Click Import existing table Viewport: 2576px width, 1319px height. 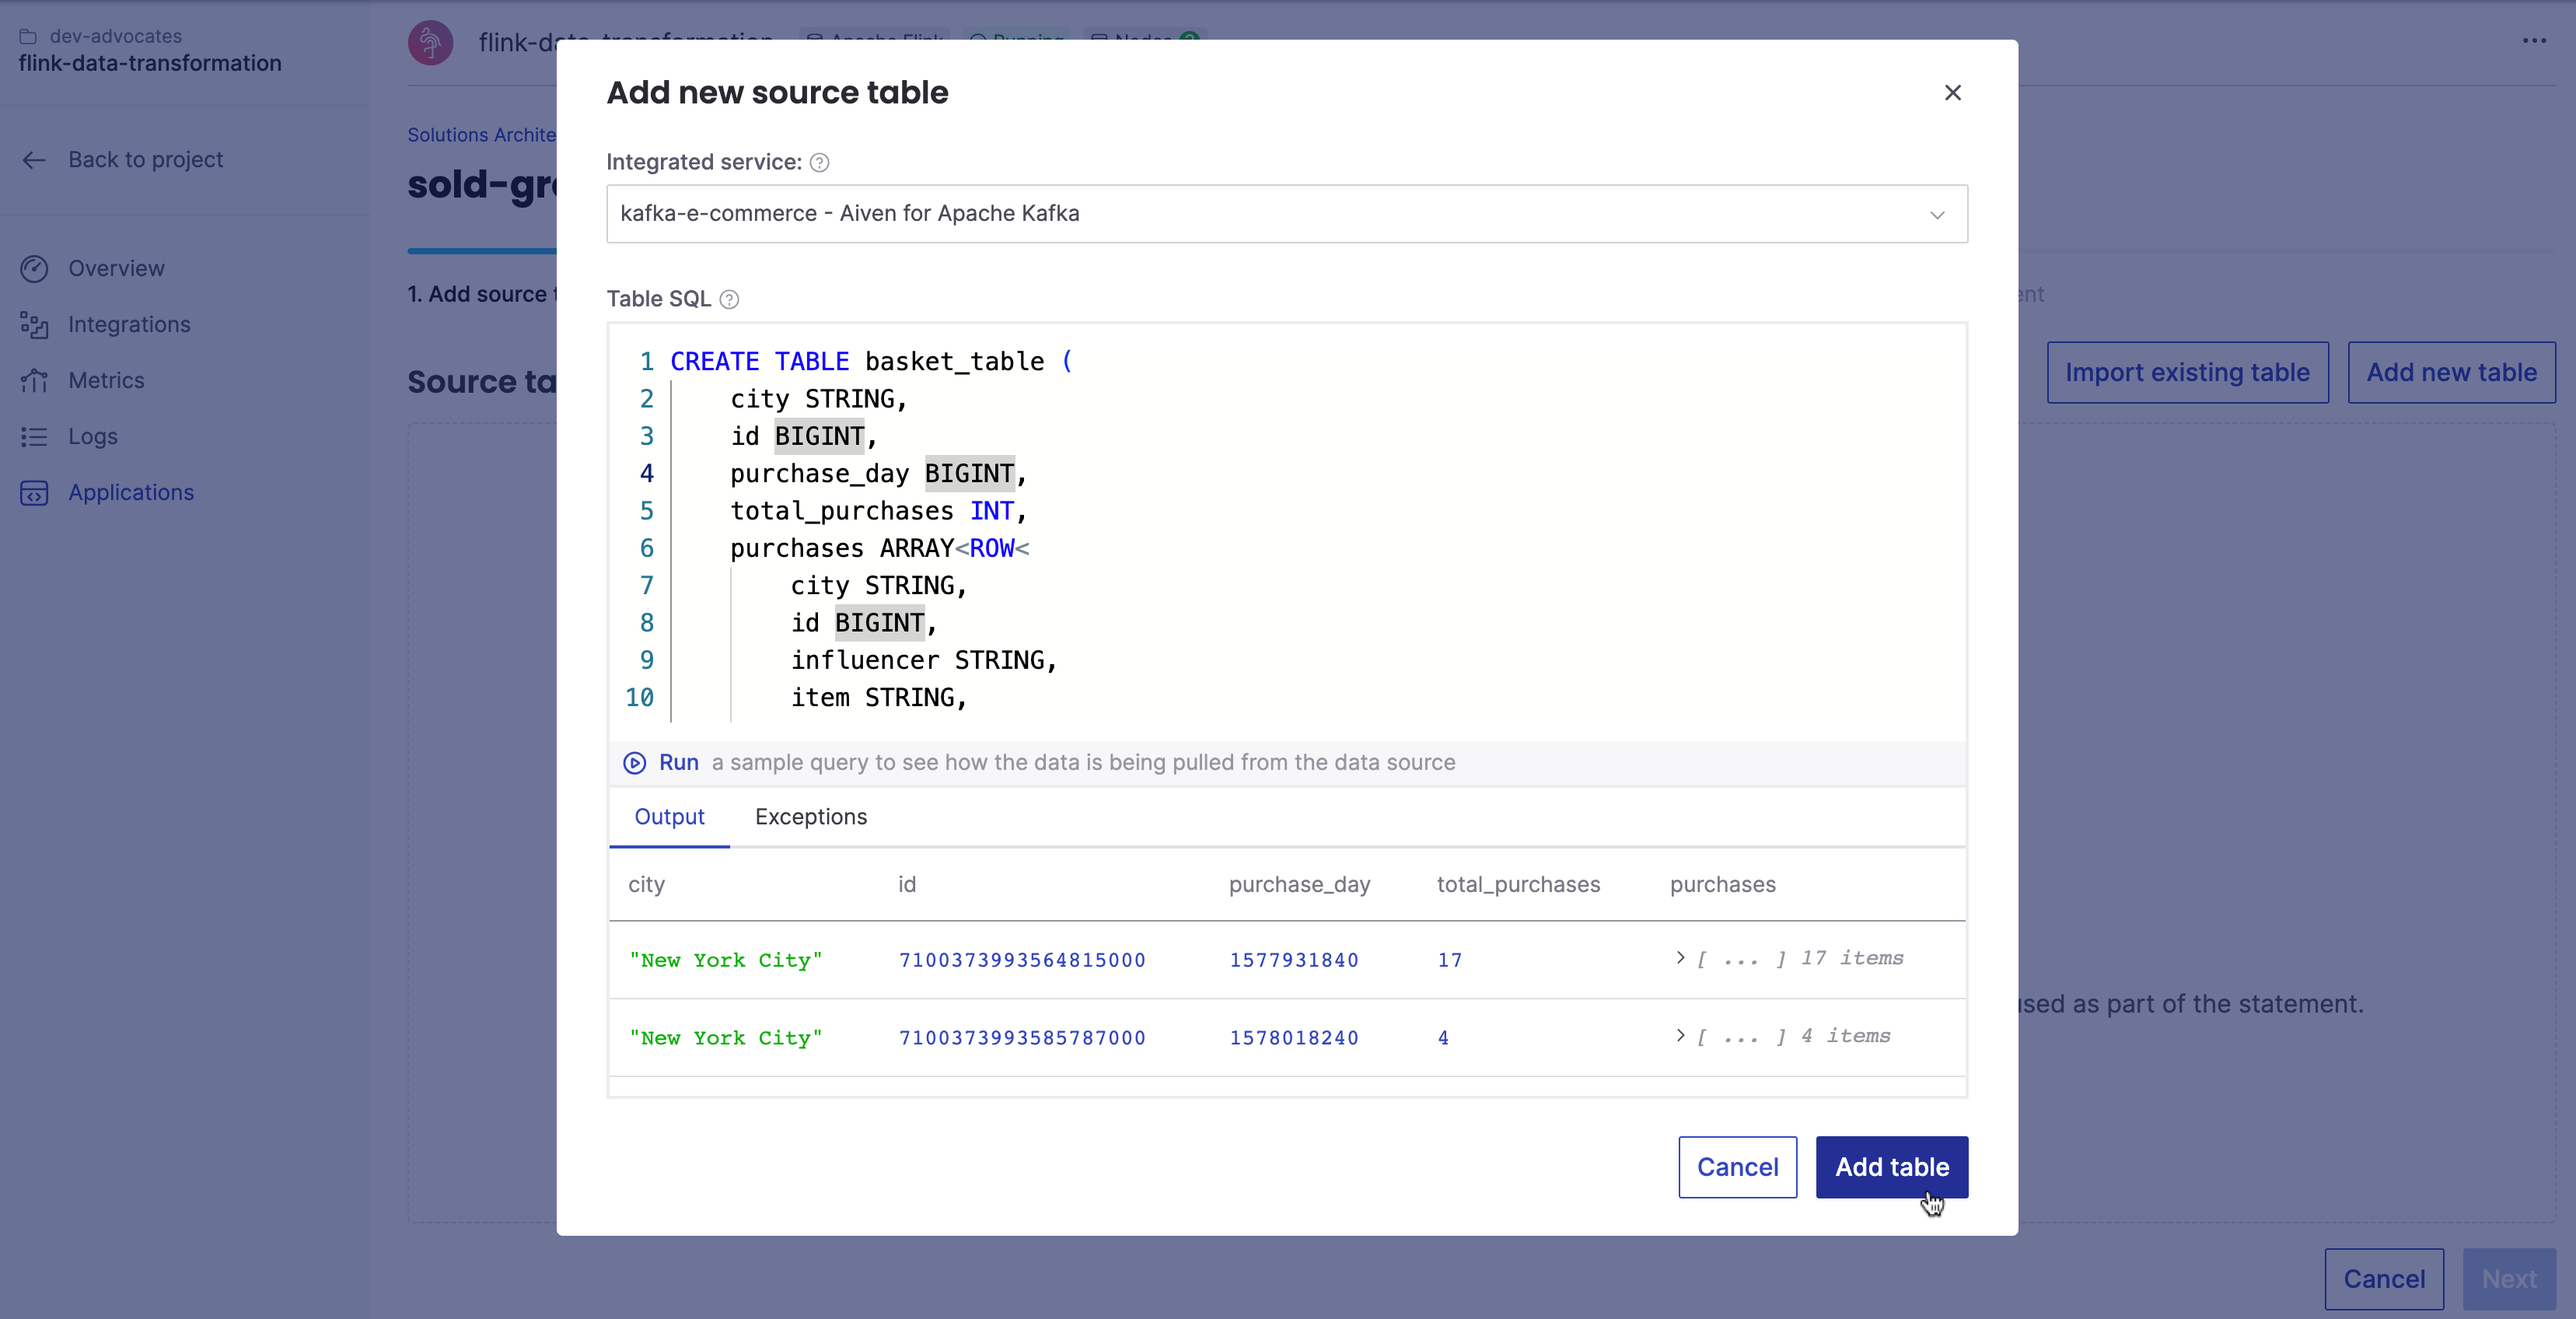2187,372
